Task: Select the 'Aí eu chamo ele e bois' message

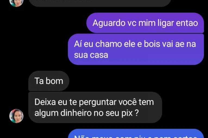Action: (x=136, y=49)
